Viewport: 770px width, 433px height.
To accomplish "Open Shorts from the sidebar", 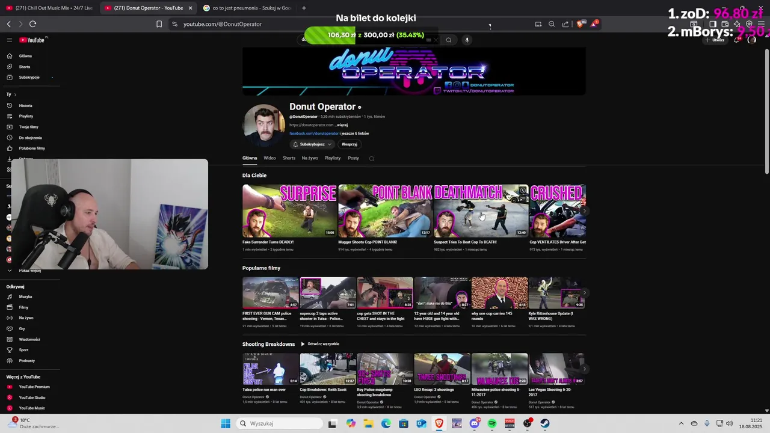I will (24, 67).
